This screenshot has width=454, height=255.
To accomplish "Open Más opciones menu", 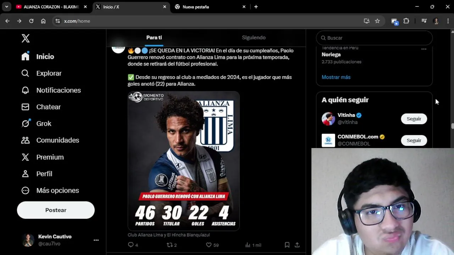I will 50,191.
